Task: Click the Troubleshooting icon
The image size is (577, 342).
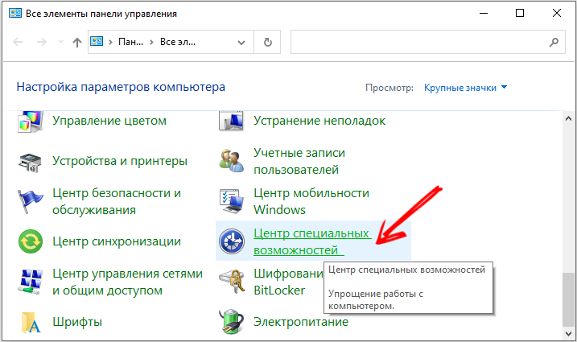Action: coord(232,122)
